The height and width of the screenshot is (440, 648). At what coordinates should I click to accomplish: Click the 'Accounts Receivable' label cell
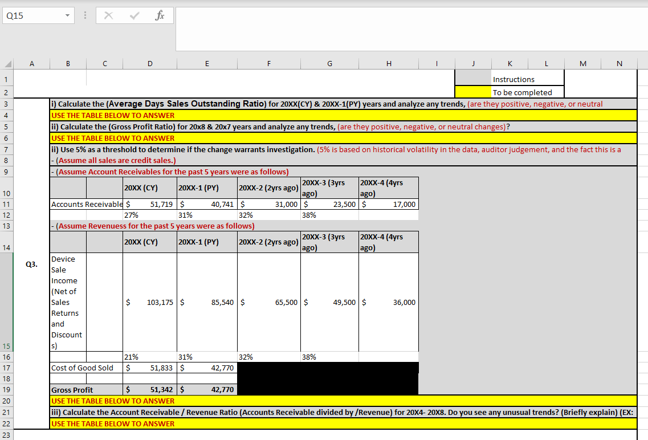pyautogui.click(x=87, y=204)
